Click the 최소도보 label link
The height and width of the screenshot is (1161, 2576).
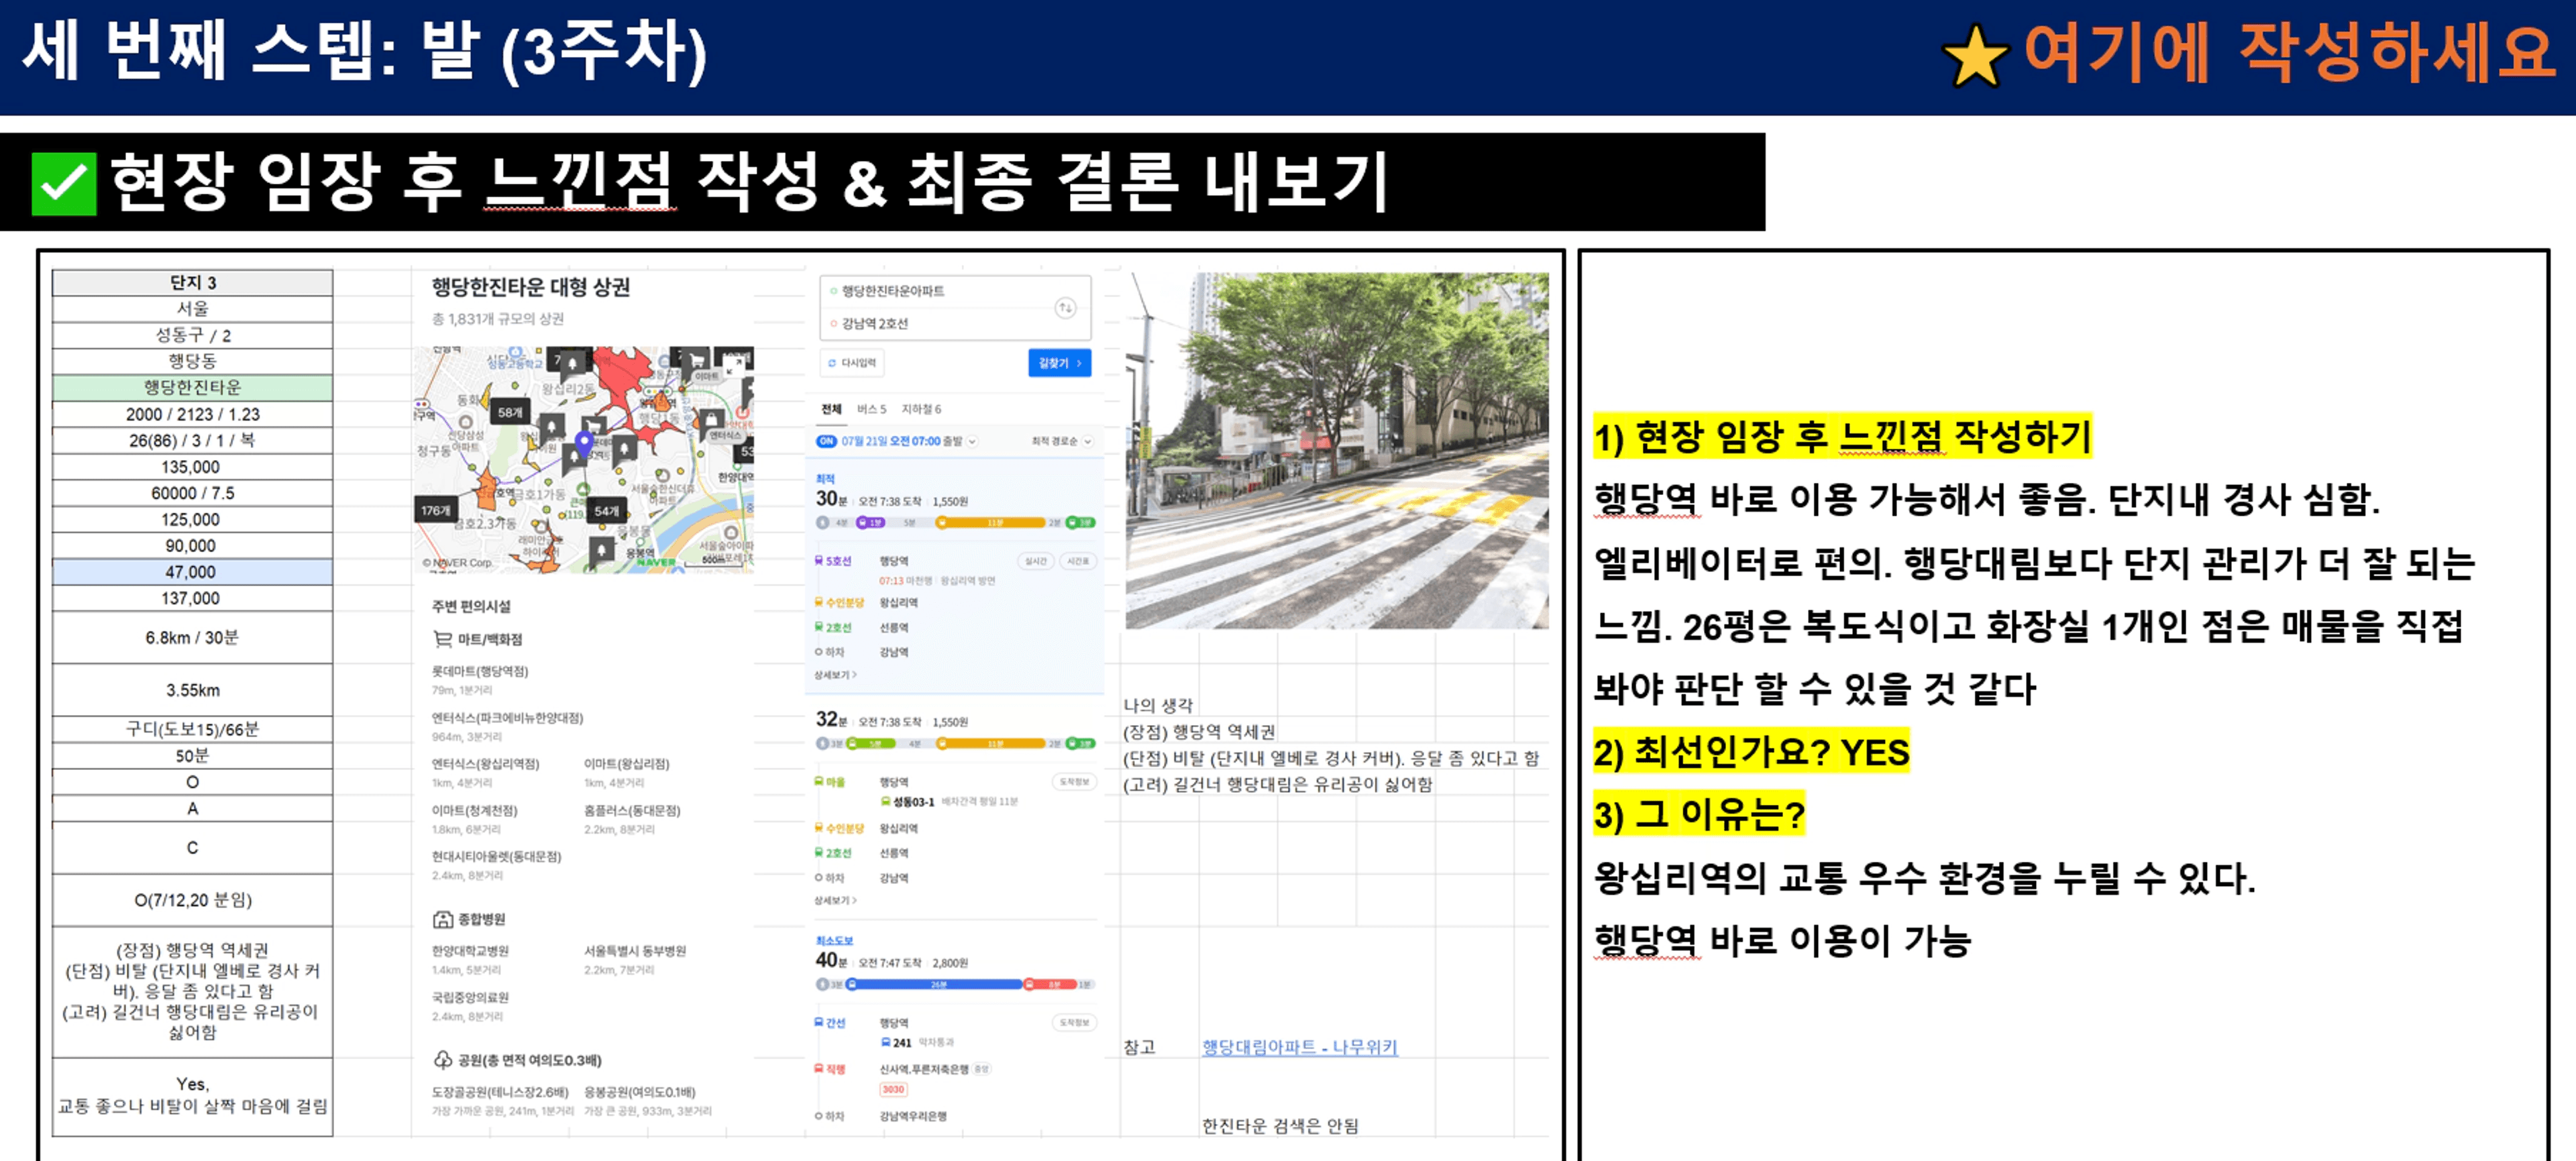(x=834, y=941)
